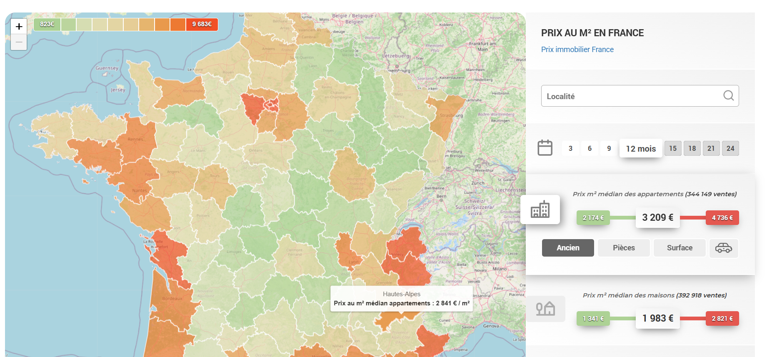The height and width of the screenshot is (357, 767).
Task: Select the 9 months period
Action: (609, 148)
